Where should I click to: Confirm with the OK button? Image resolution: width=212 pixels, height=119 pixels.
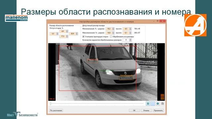[134, 110]
